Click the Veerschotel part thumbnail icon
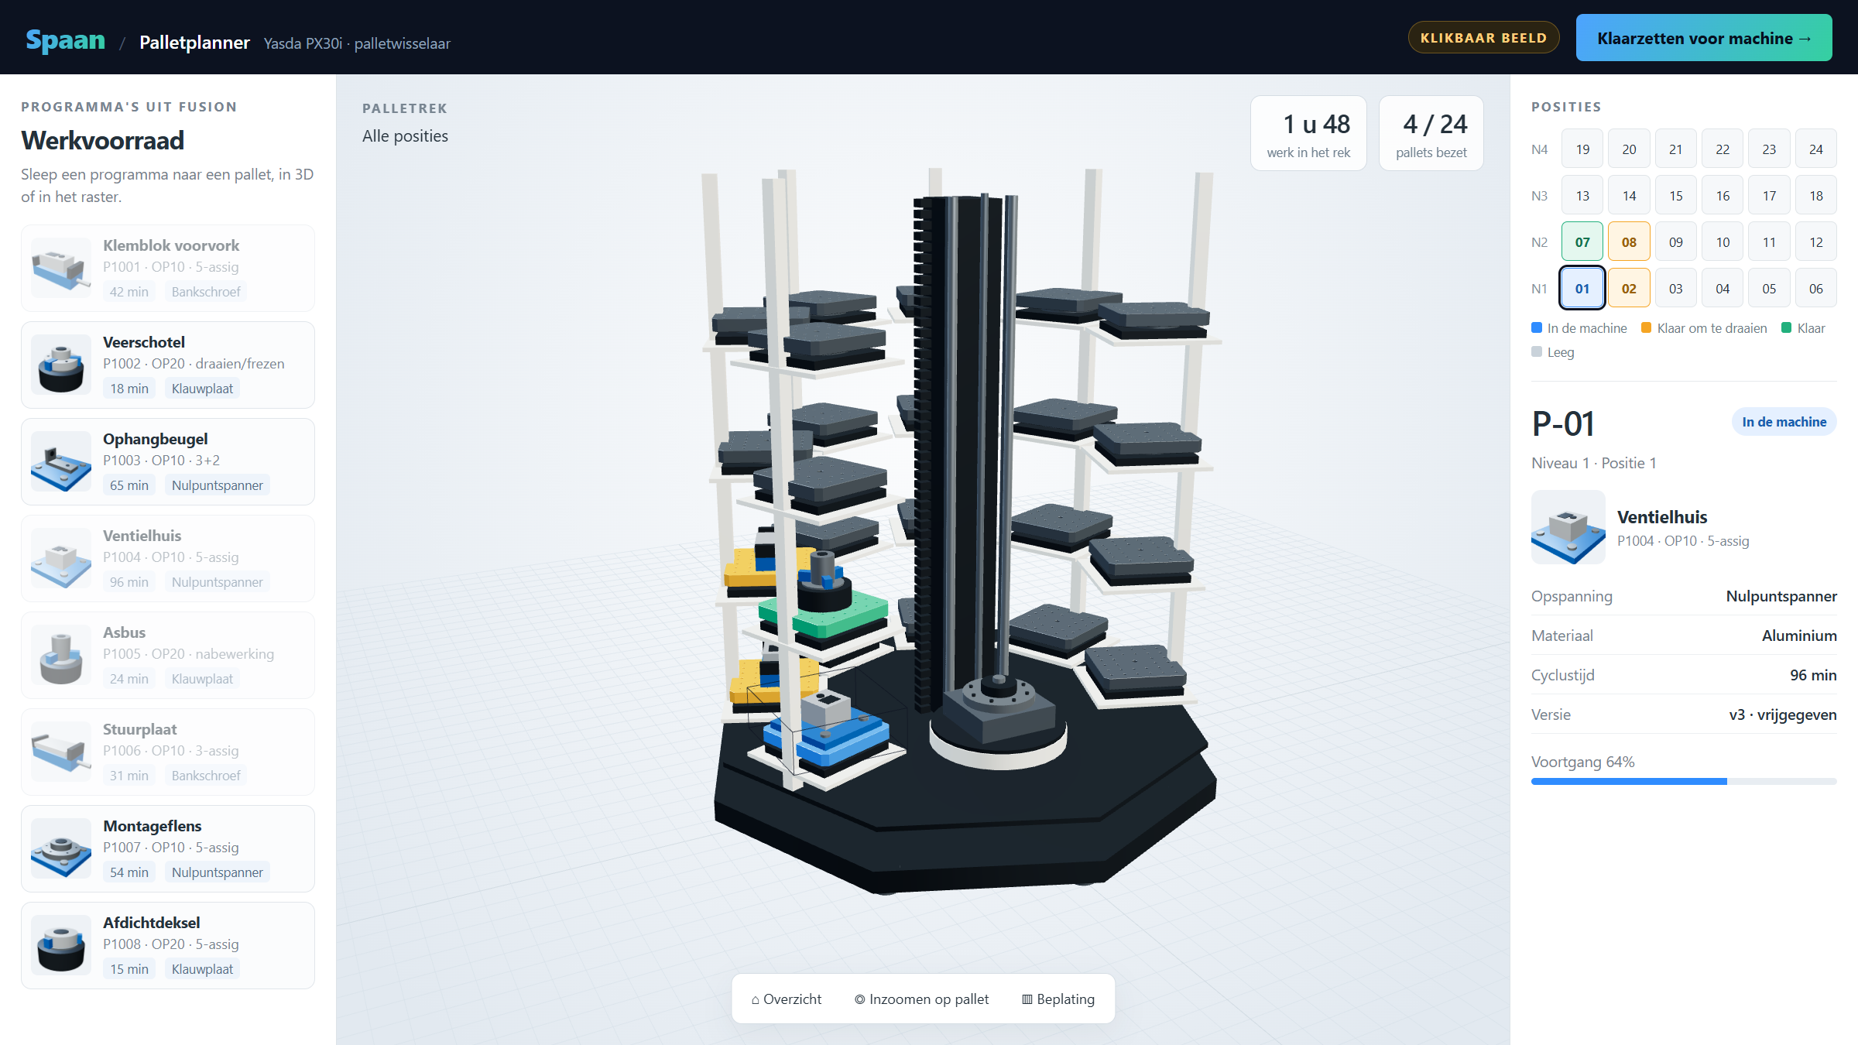Viewport: 1858px width, 1045px height. point(61,365)
